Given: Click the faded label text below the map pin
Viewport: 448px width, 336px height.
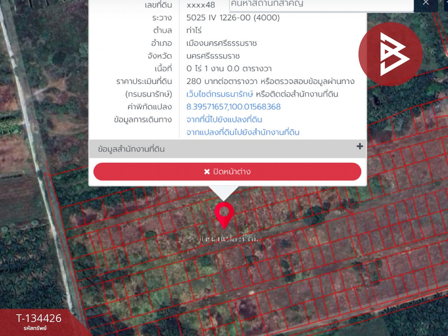Looking at the screenshot, I should 224,238.
